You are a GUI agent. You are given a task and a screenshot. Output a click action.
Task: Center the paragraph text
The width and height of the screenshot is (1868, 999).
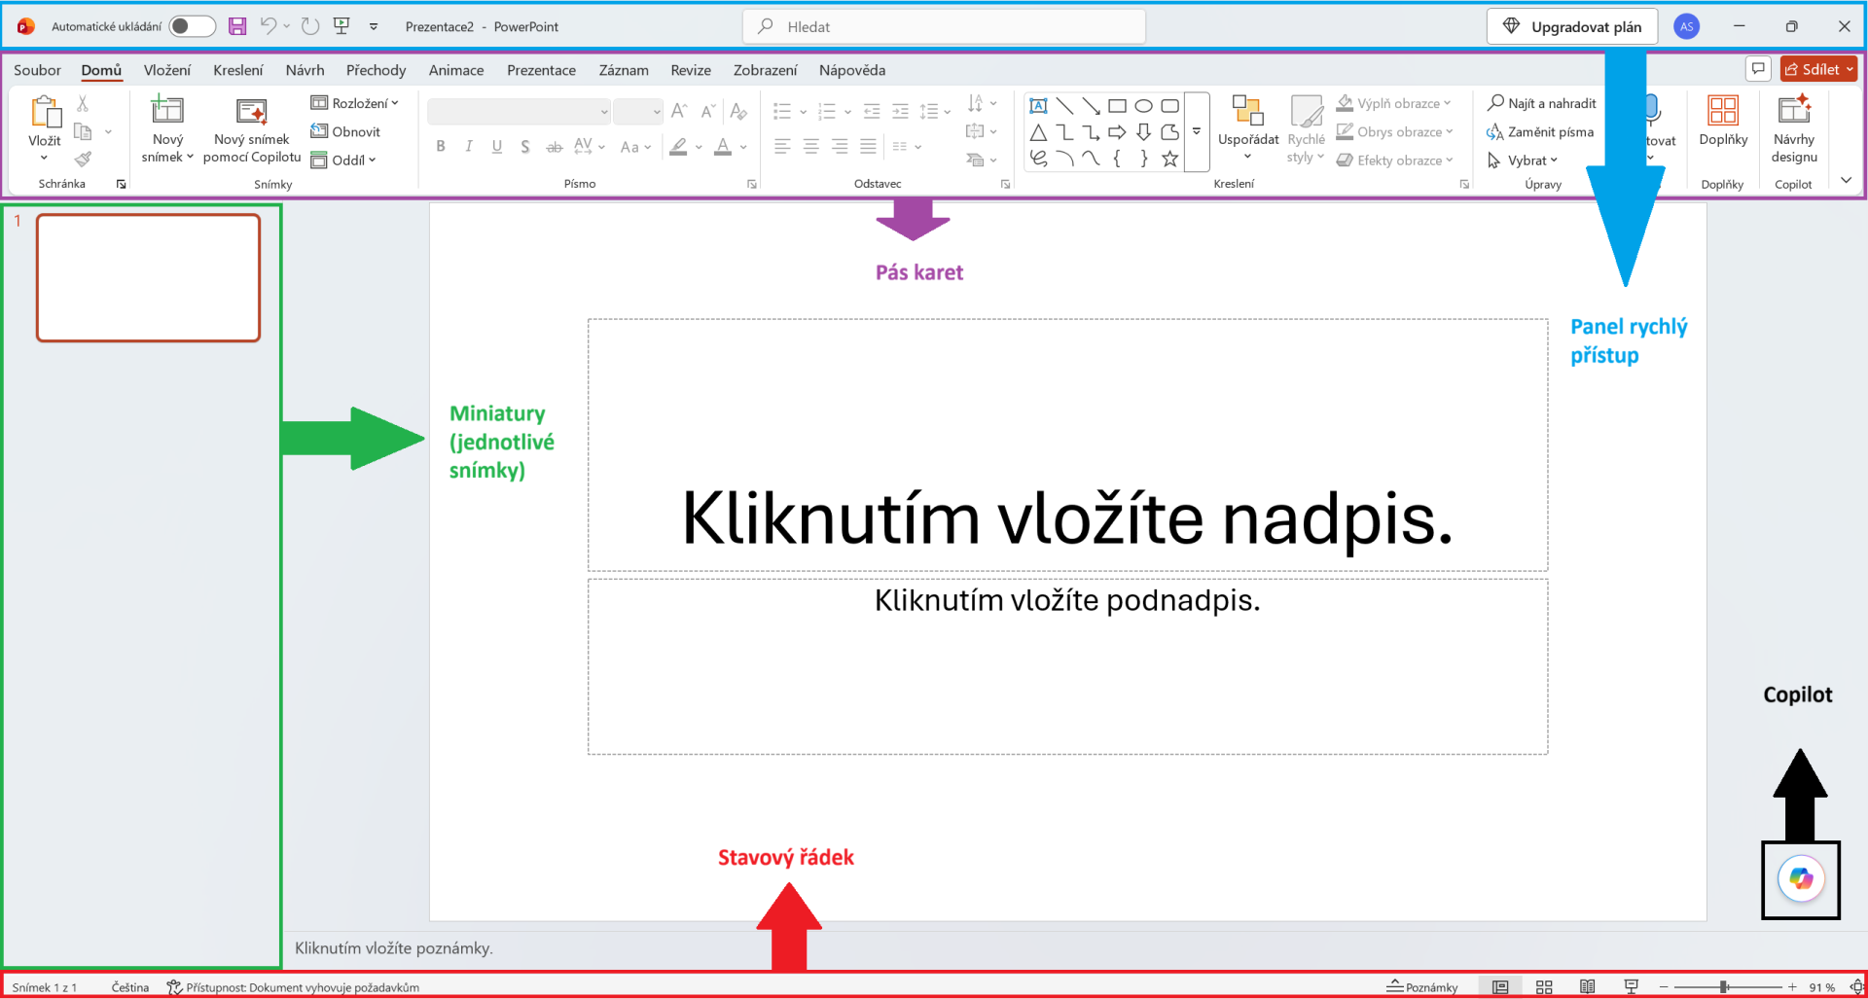click(x=810, y=146)
